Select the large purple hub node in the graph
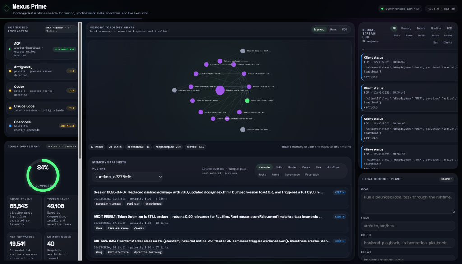This screenshot has width=462, height=264. click(x=220, y=91)
